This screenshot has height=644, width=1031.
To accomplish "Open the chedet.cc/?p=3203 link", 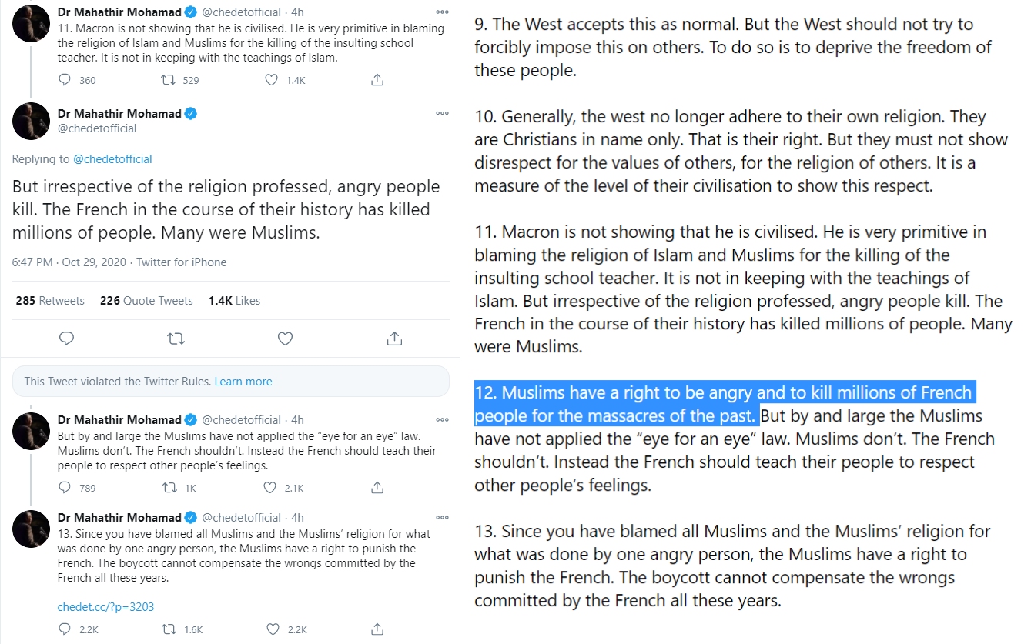I will coord(105,607).
